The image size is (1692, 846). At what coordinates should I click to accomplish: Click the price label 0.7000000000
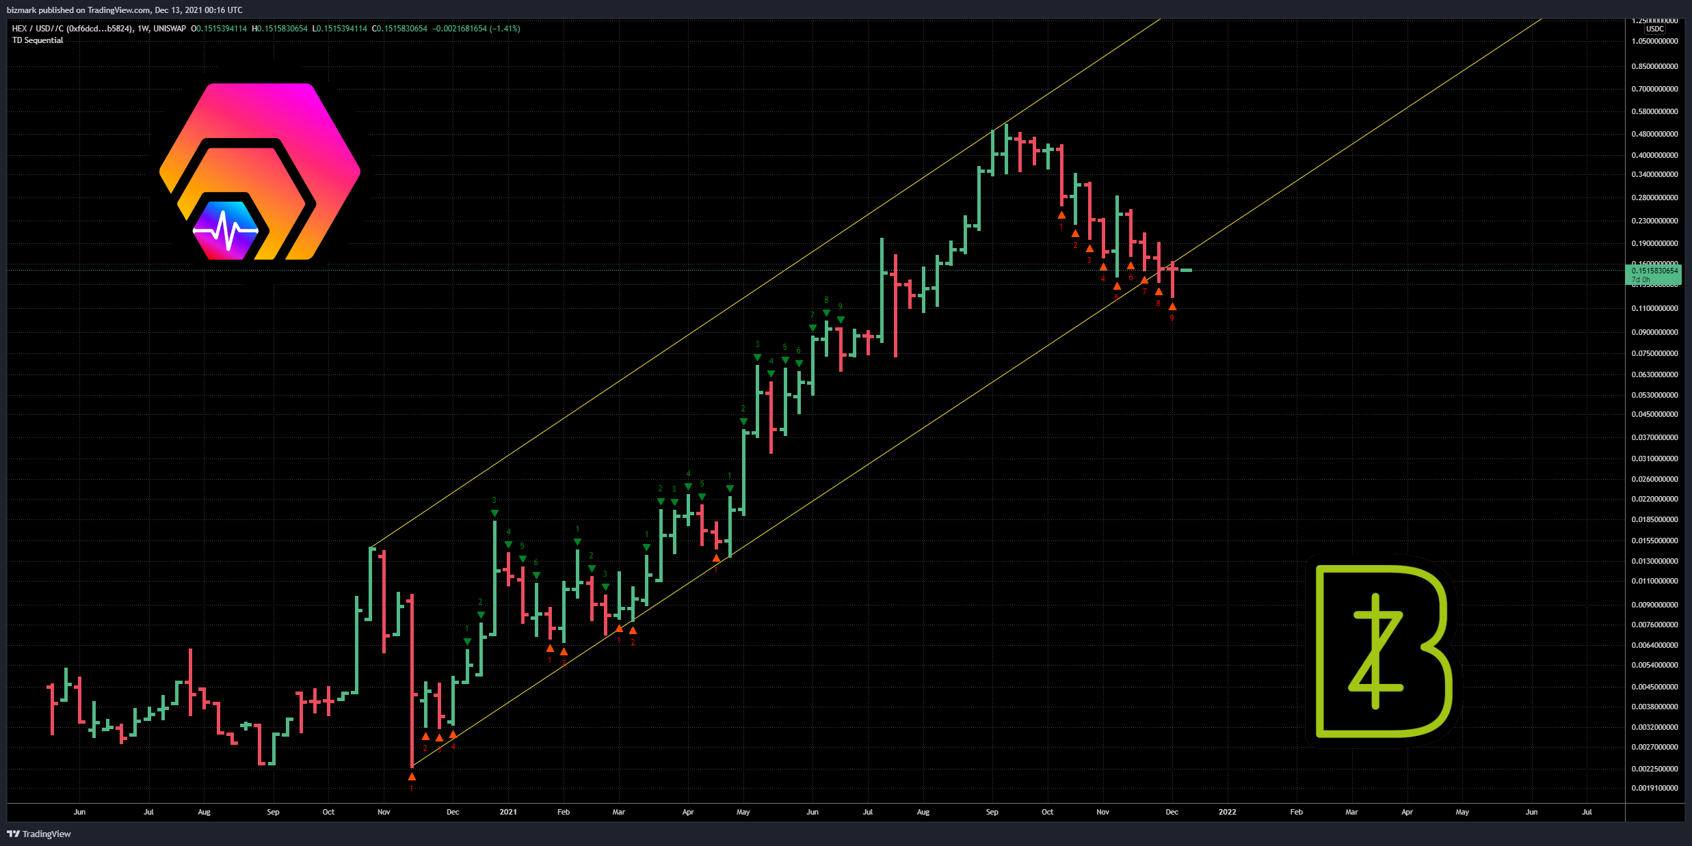pyautogui.click(x=1654, y=90)
